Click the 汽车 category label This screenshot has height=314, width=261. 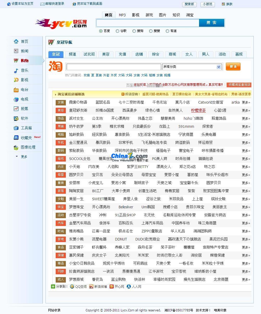61,223
